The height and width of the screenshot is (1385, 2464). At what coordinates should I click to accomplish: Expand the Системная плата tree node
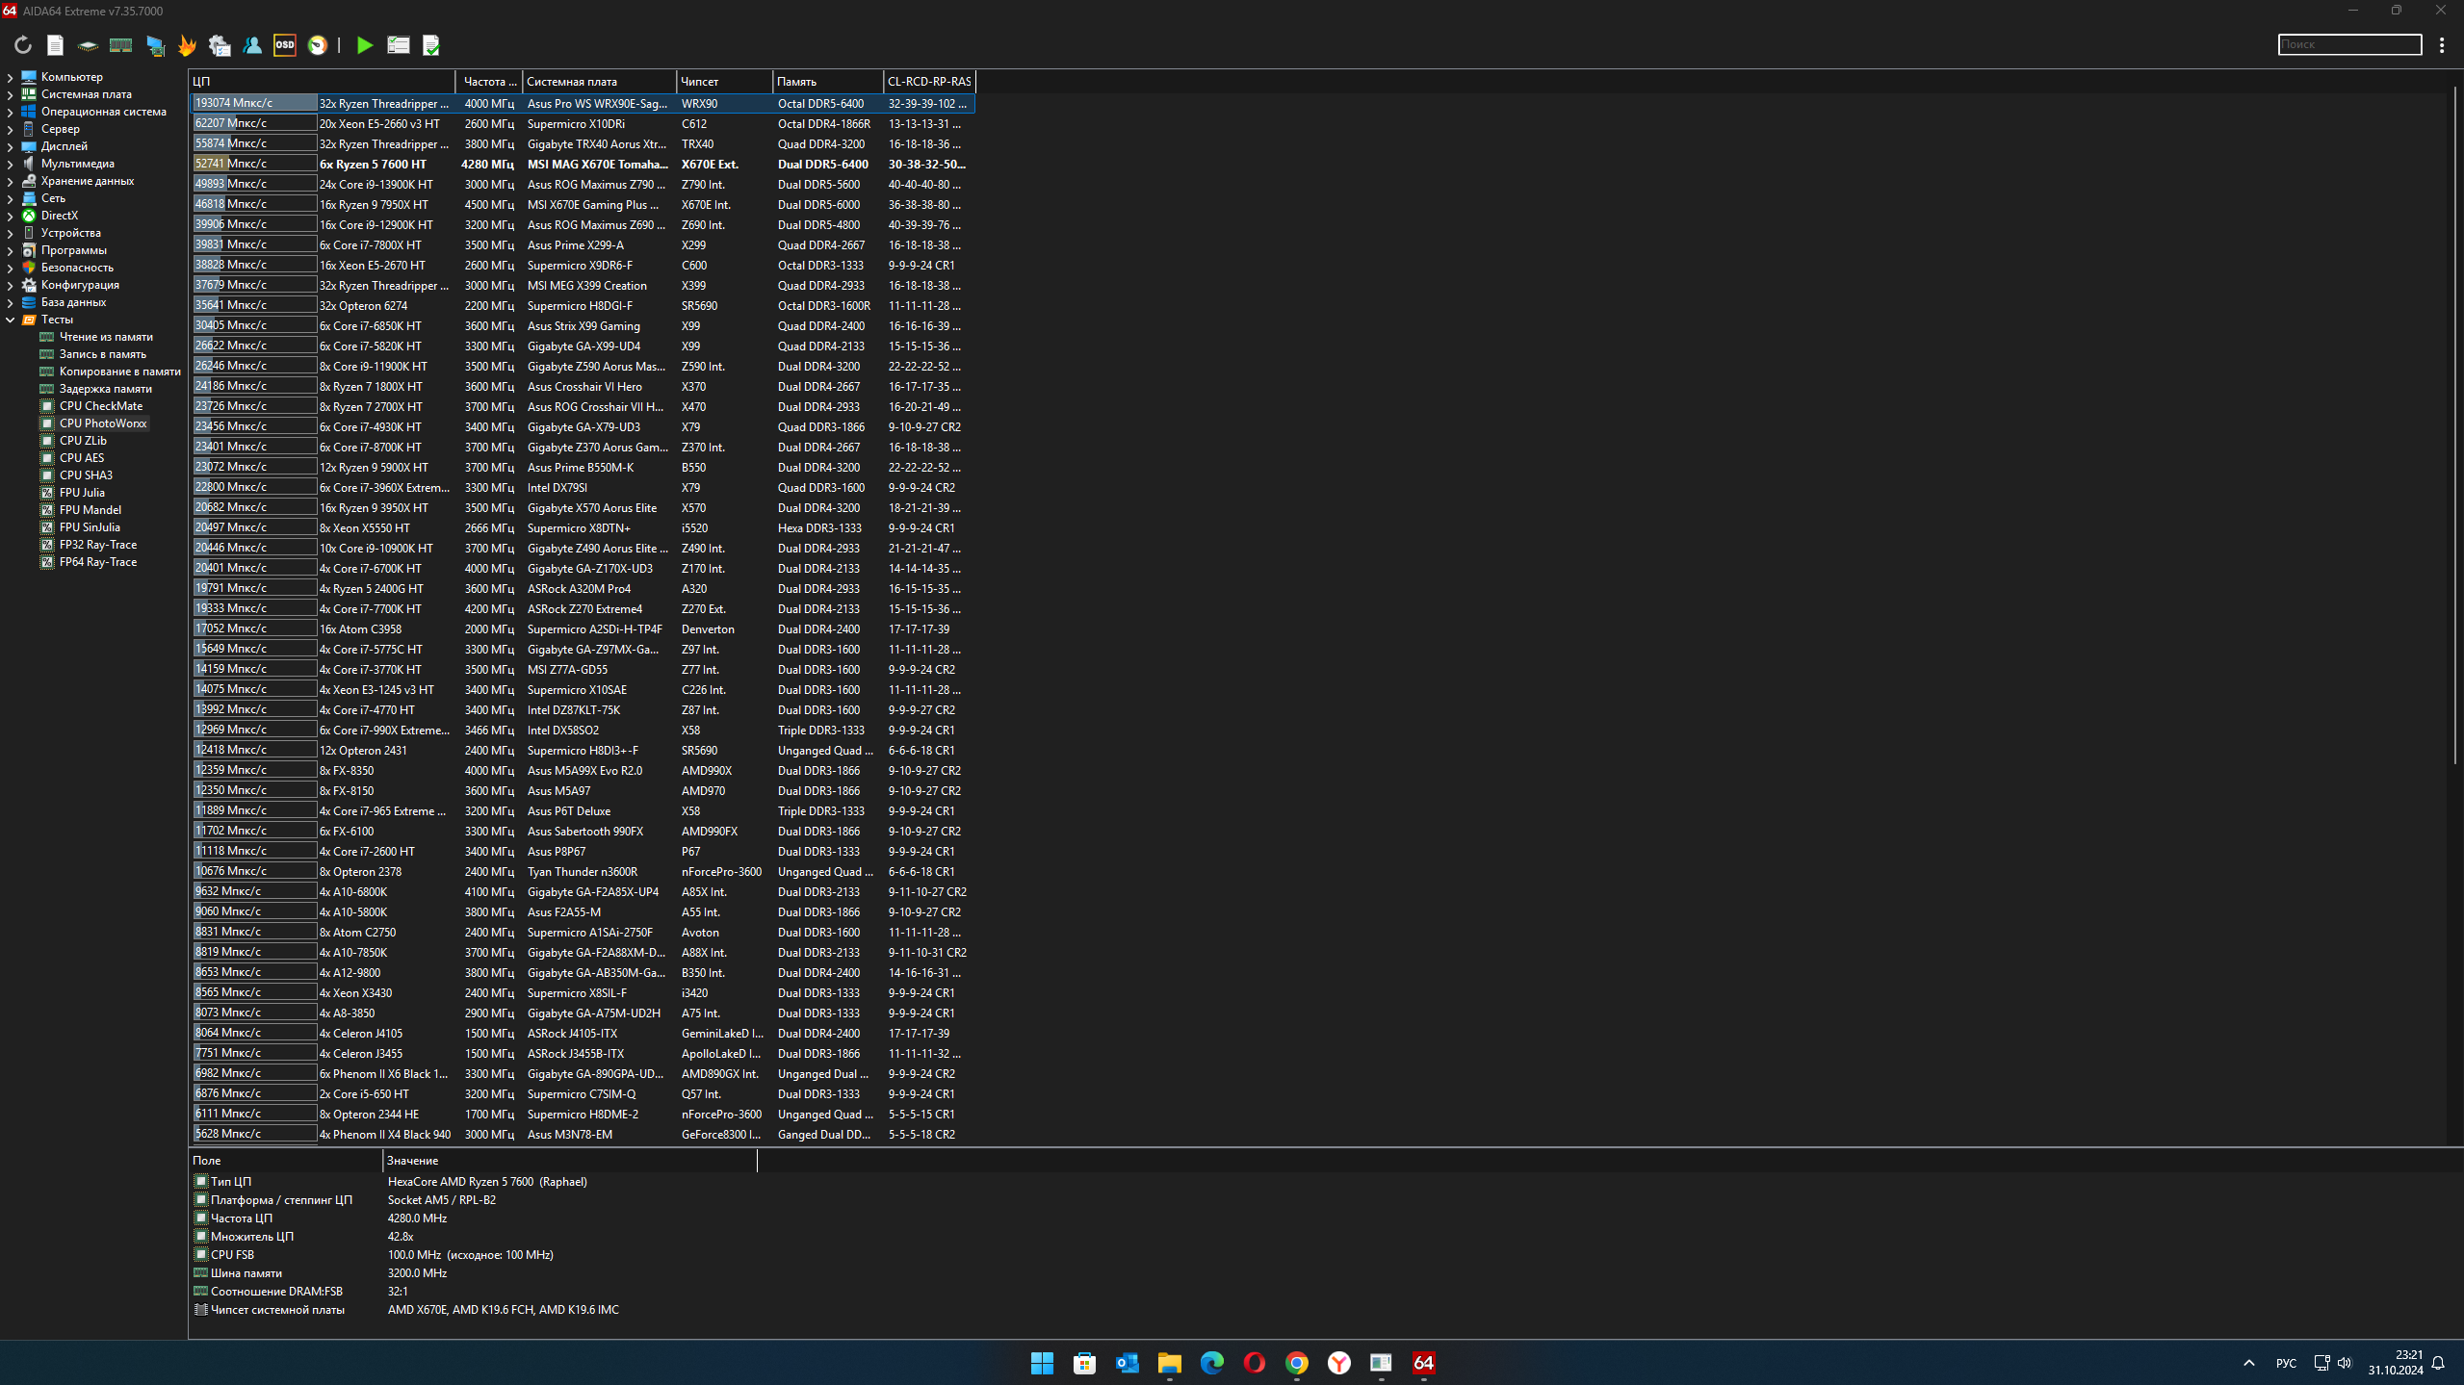point(10,94)
